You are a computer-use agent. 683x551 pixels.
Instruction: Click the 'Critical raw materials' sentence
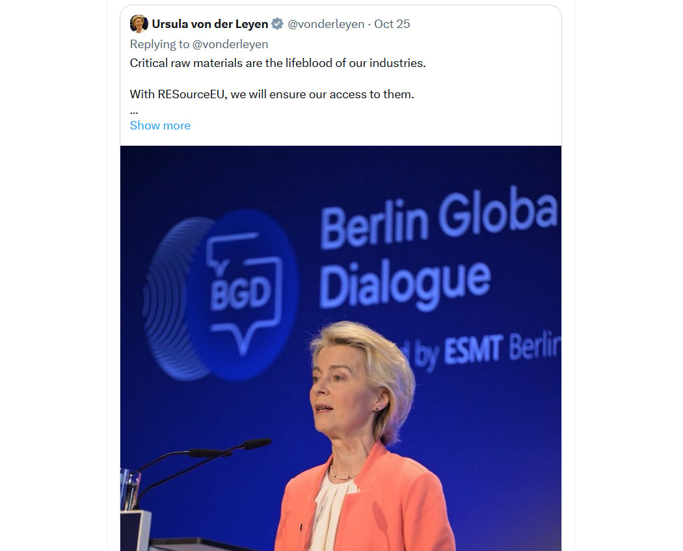278,63
